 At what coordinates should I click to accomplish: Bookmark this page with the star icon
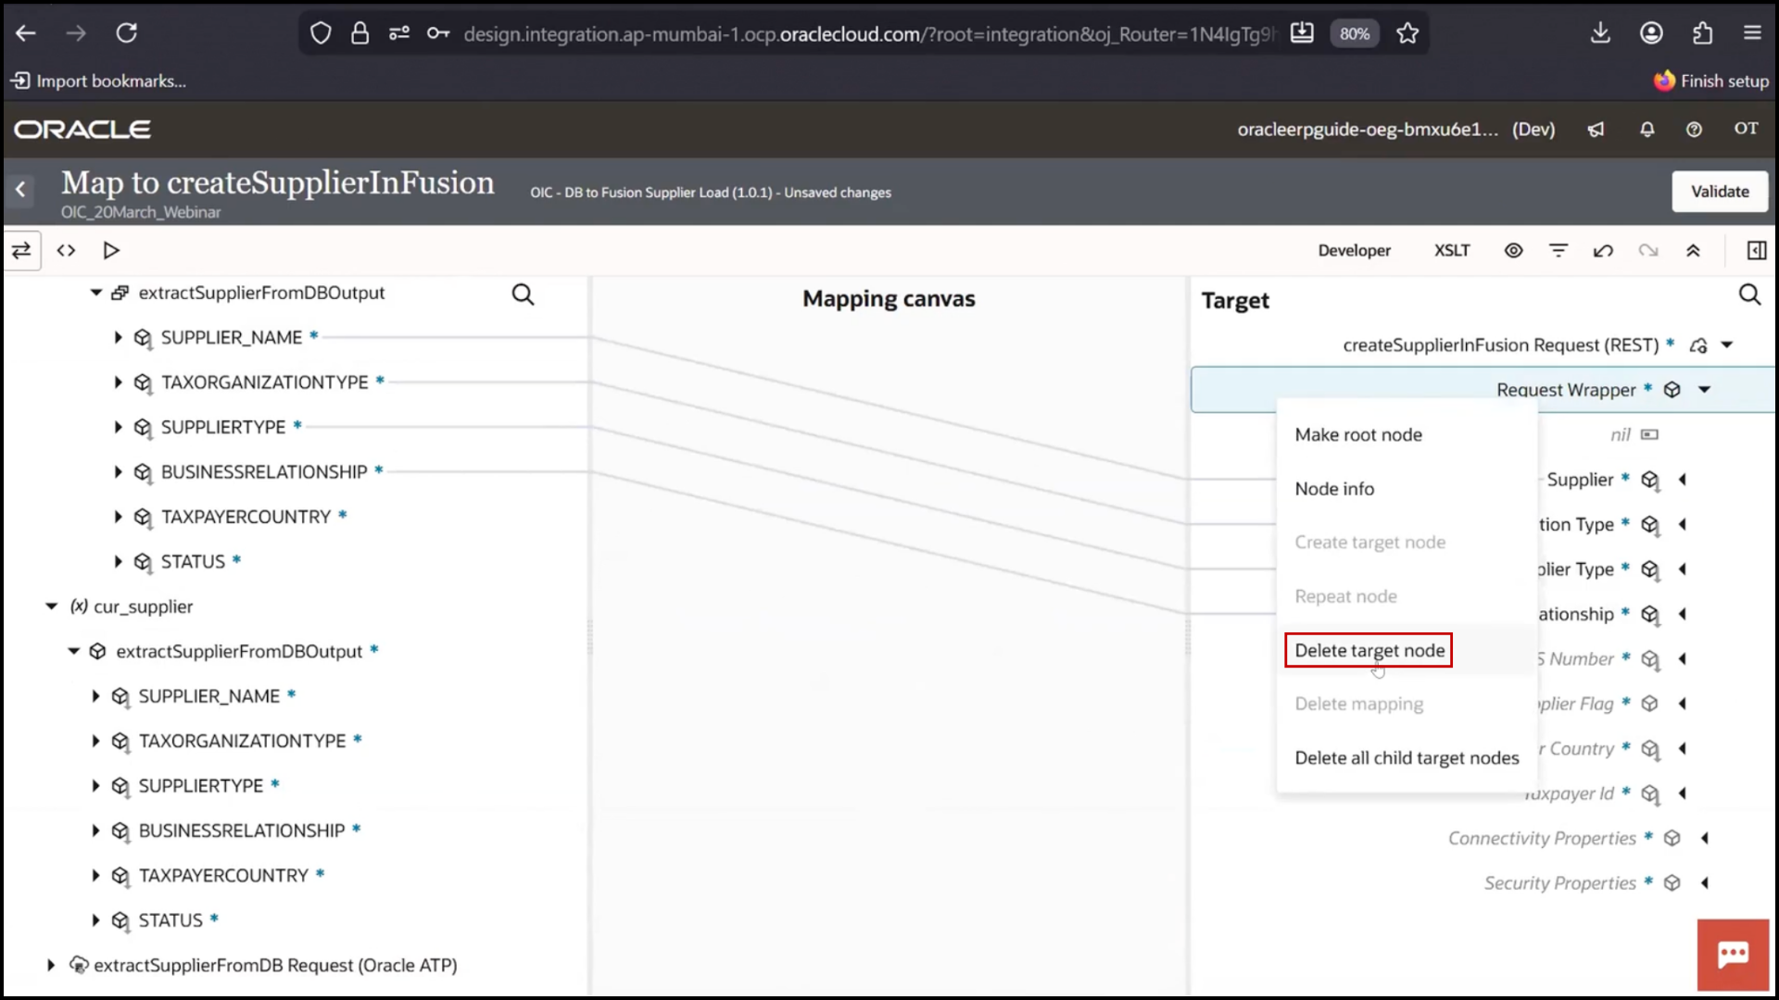click(1407, 33)
